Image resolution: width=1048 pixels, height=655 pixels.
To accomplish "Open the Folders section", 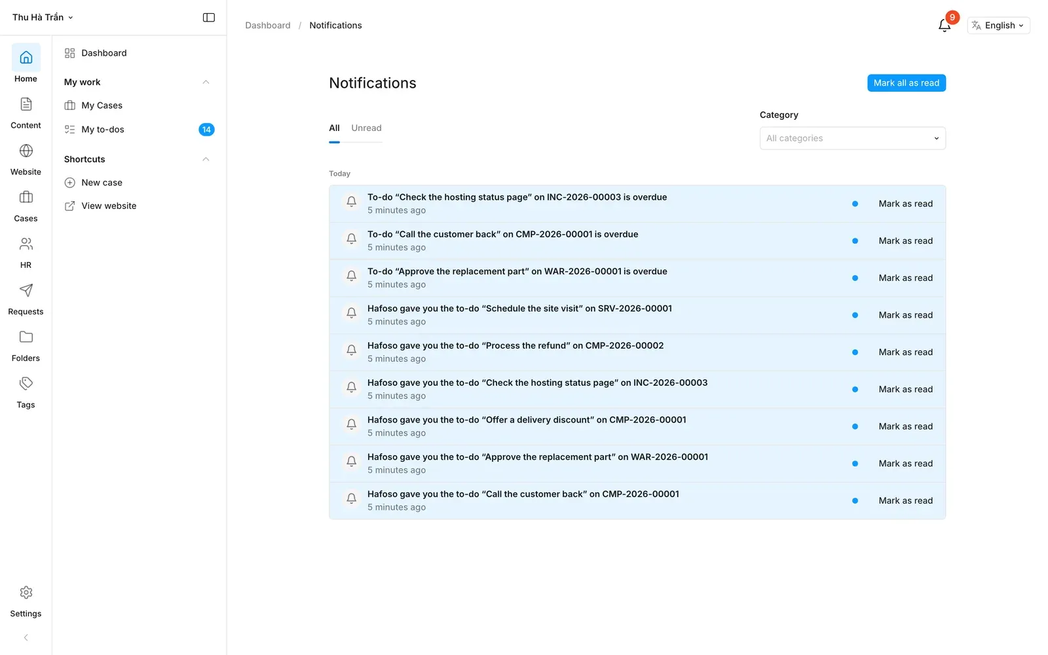I will [26, 346].
